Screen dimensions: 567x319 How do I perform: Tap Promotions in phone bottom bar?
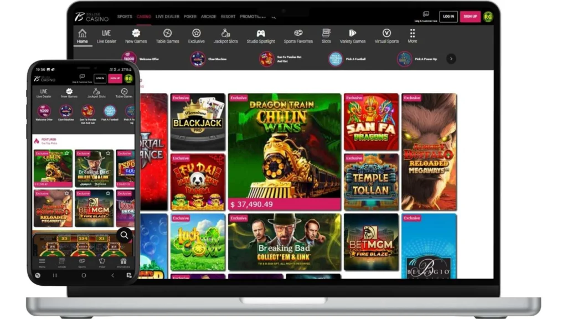tap(123, 263)
